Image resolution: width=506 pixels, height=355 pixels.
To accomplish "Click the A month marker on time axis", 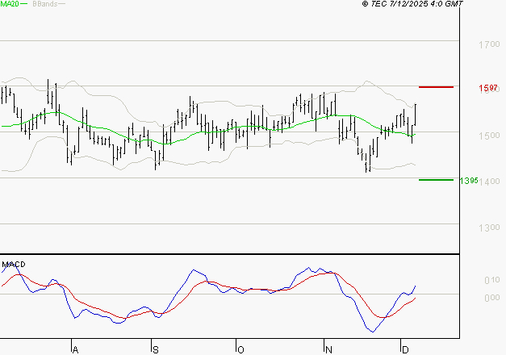I will click(x=75, y=349).
